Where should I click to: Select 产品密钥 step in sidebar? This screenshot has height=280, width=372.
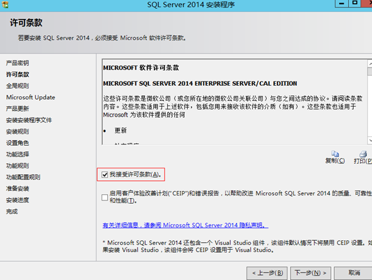18,63
